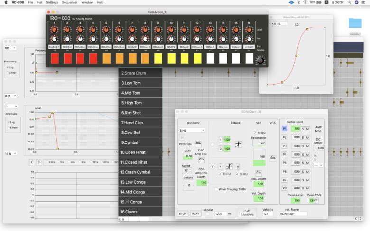The width and height of the screenshot is (370, 231).
Task: Select the P2 partial button
Action: 285,137
